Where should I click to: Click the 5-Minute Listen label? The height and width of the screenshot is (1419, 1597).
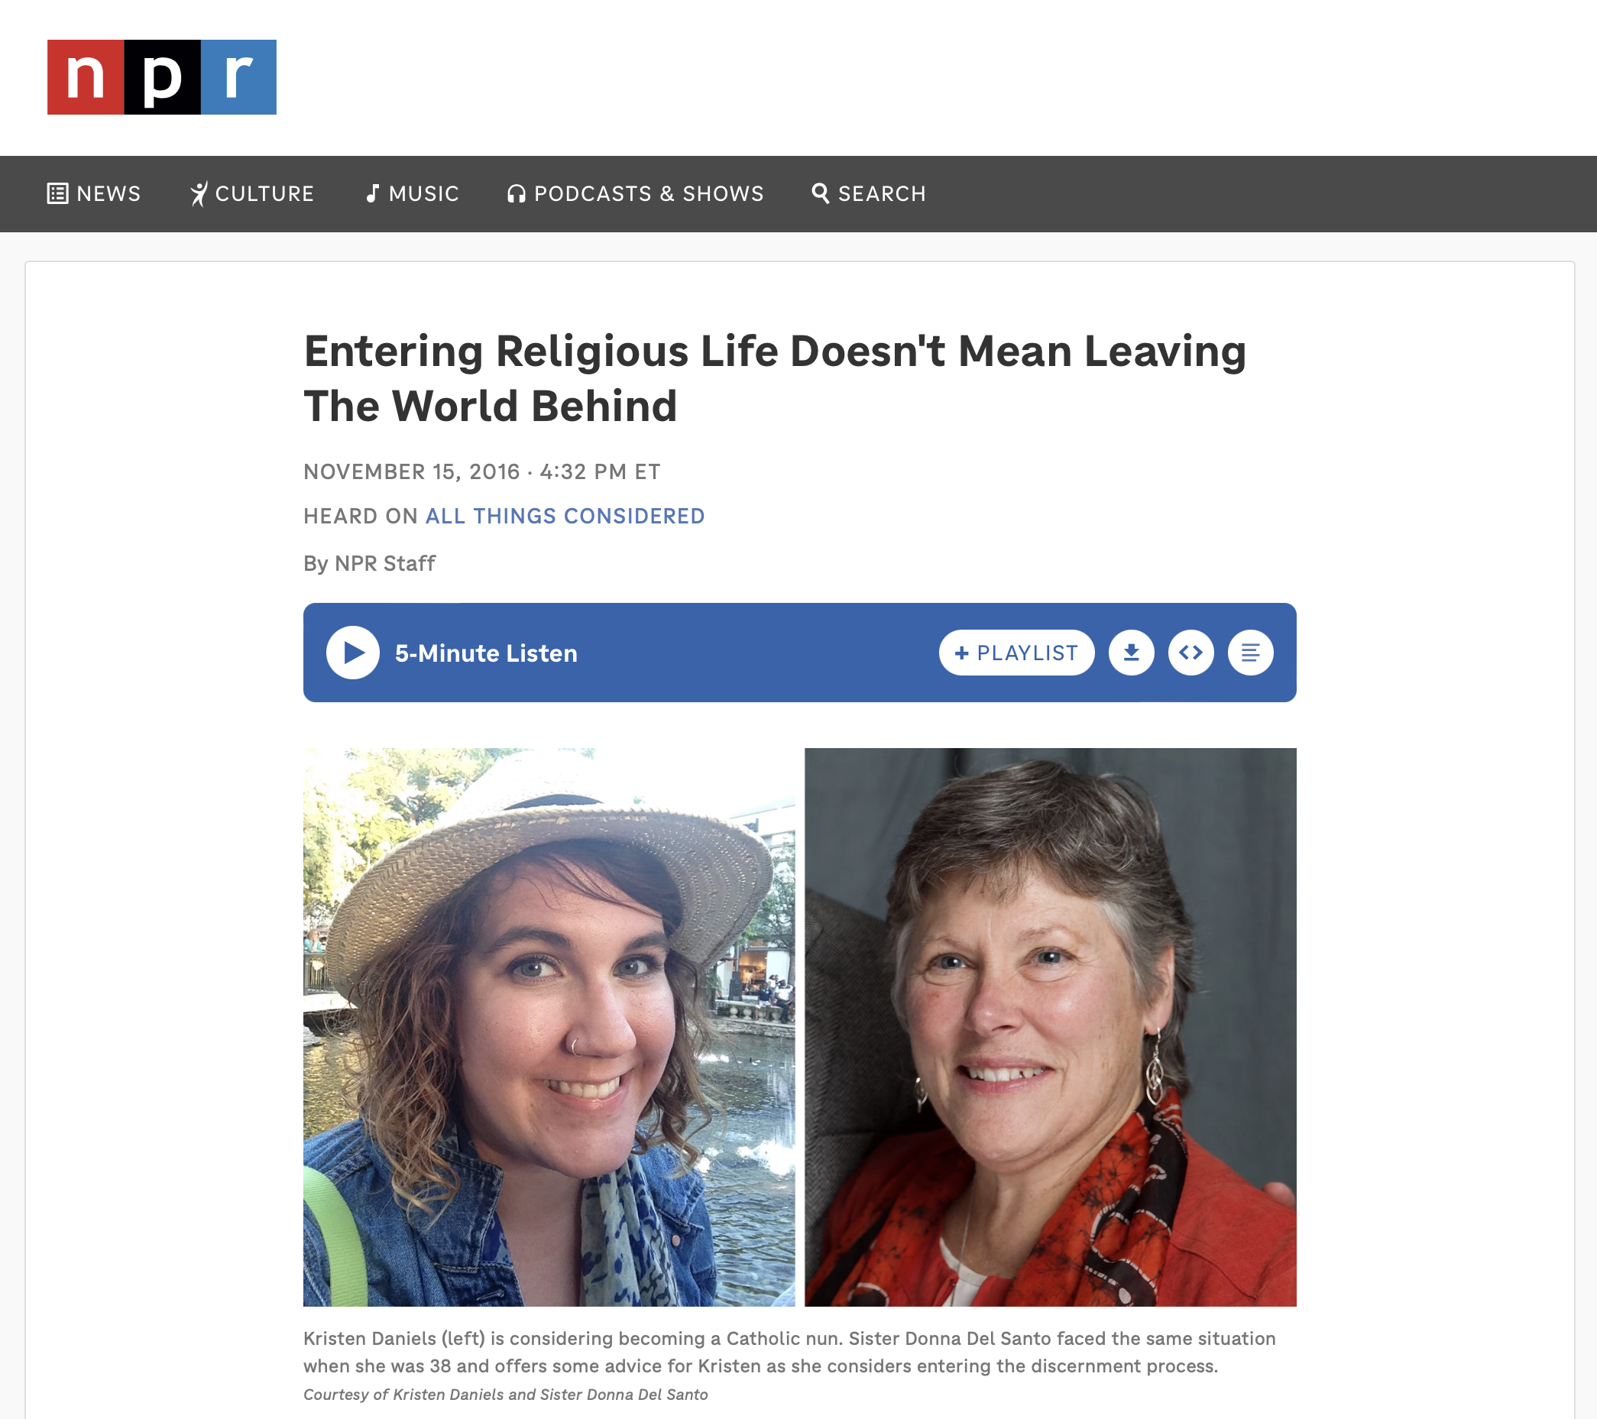click(486, 653)
